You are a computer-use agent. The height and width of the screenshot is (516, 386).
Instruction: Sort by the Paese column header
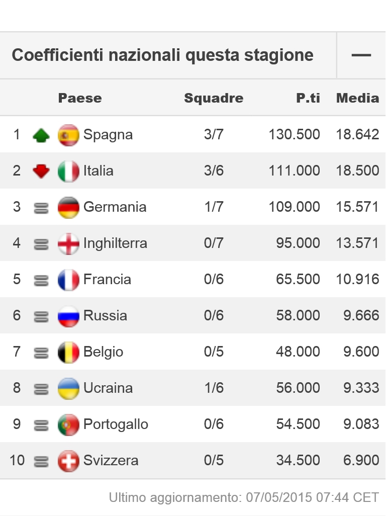pos(80,98)
